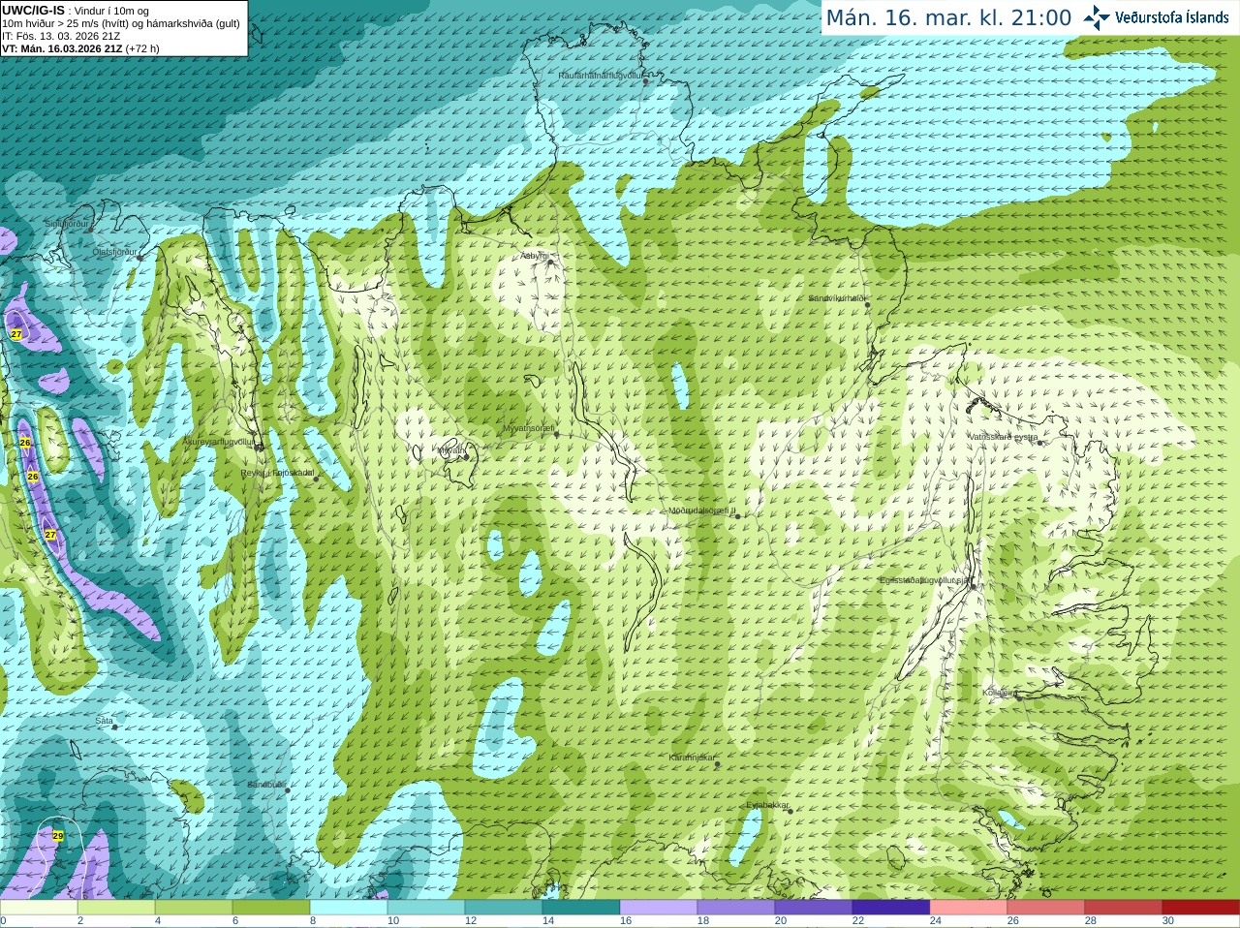
Task: Pick the 26–28 m/s salmon red legend swatch
Action: [1046, 908]
